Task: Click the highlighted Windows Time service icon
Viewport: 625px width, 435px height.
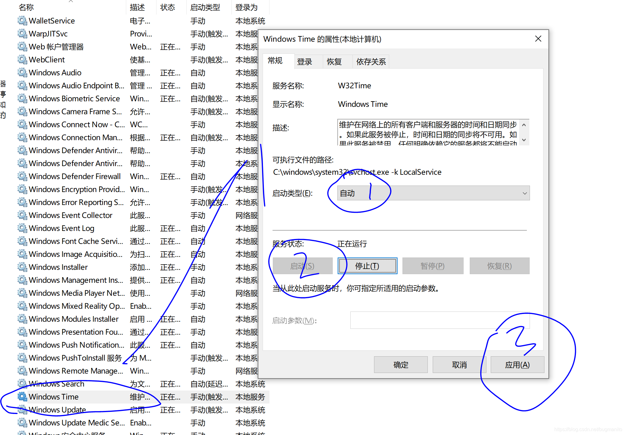Action: 22,397
